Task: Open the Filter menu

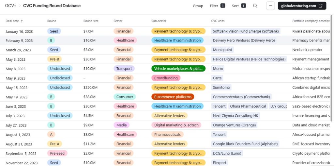Action: click(218, 6)
